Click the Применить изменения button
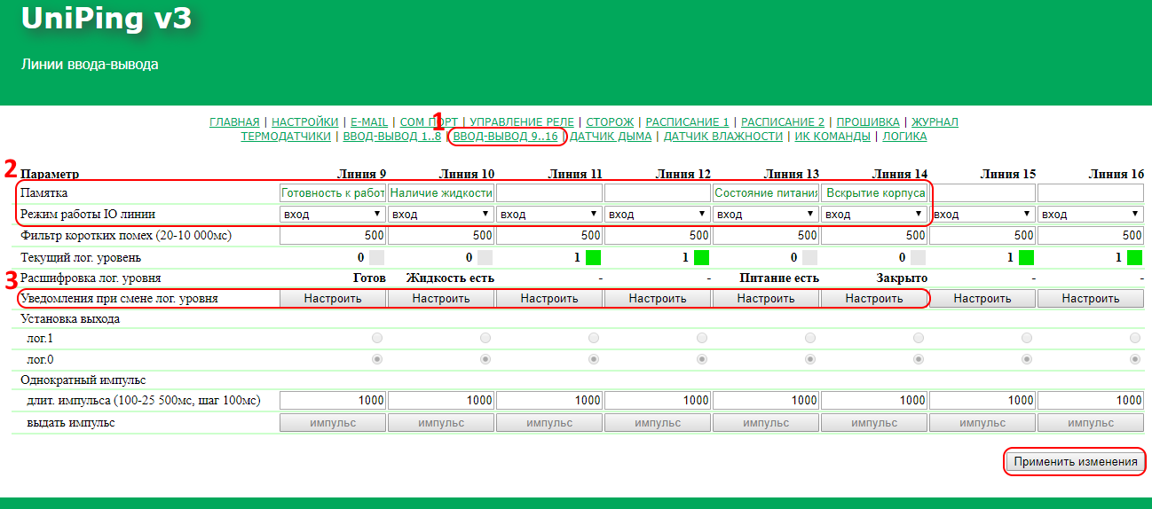 1075,462
